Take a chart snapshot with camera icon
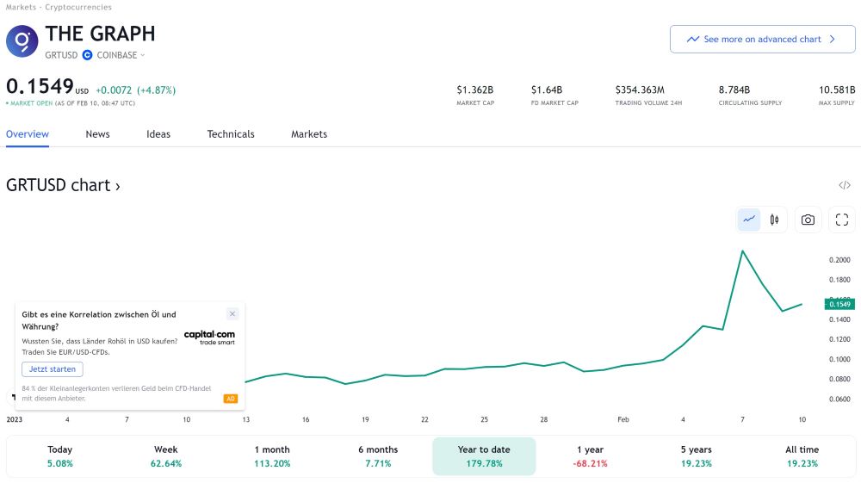 (808, 220)
